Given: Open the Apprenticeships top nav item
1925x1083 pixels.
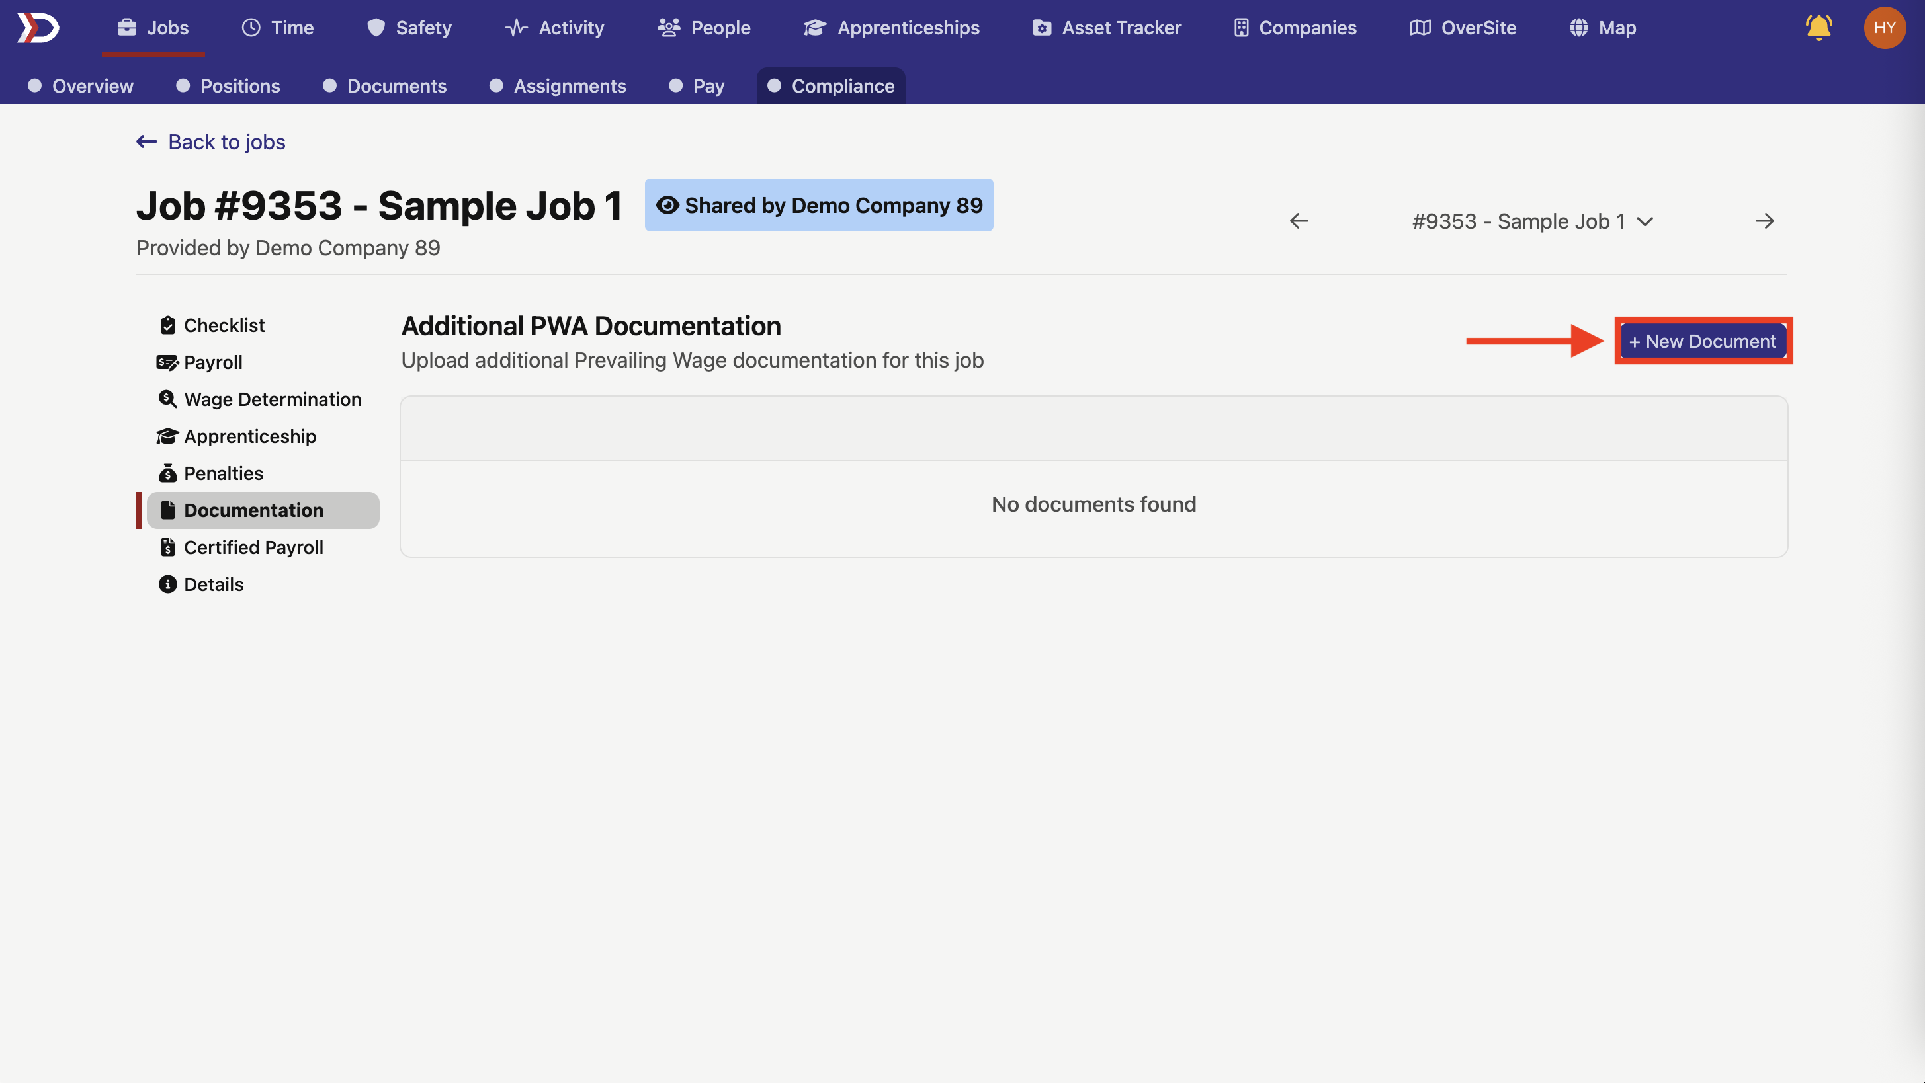Looking at the screenshot, I should pyautogui.click(x=892, y=28).
